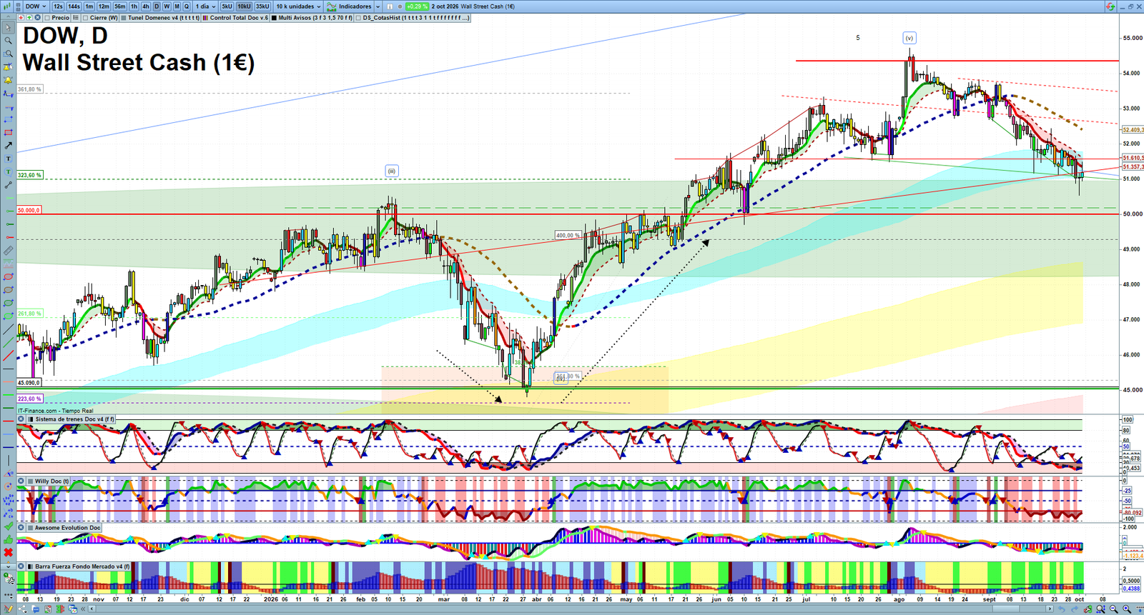
Task: Toggle the Precio checkbox
Action: [x=47, y=18]
